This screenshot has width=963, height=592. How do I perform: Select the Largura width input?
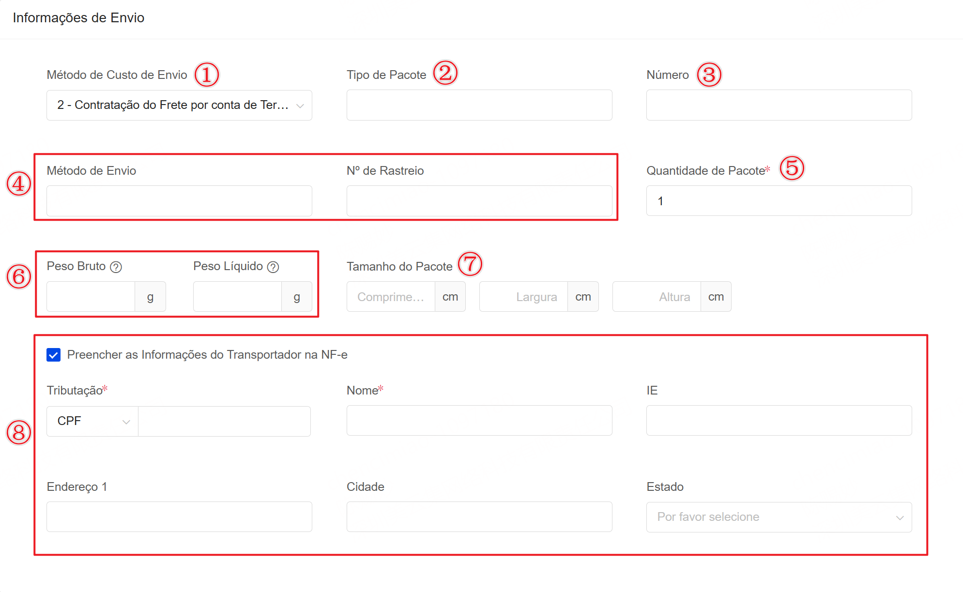tap(523, 297)
